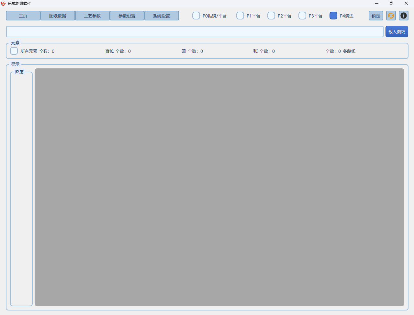Click the 圆 个数: 0 label
The width and height of the screenshot is (414, 315).
tap(192, 51)
